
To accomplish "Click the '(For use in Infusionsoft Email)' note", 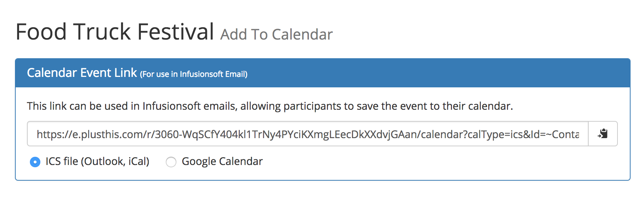I will [x=193, y=74].
